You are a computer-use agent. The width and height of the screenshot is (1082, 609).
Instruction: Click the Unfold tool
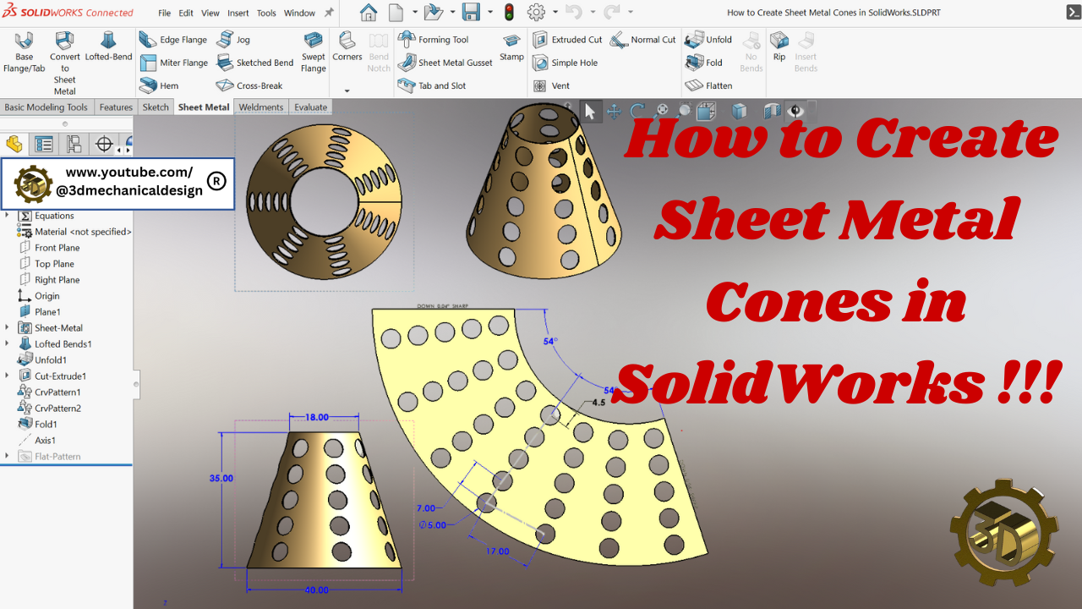(x=708, y=40)
